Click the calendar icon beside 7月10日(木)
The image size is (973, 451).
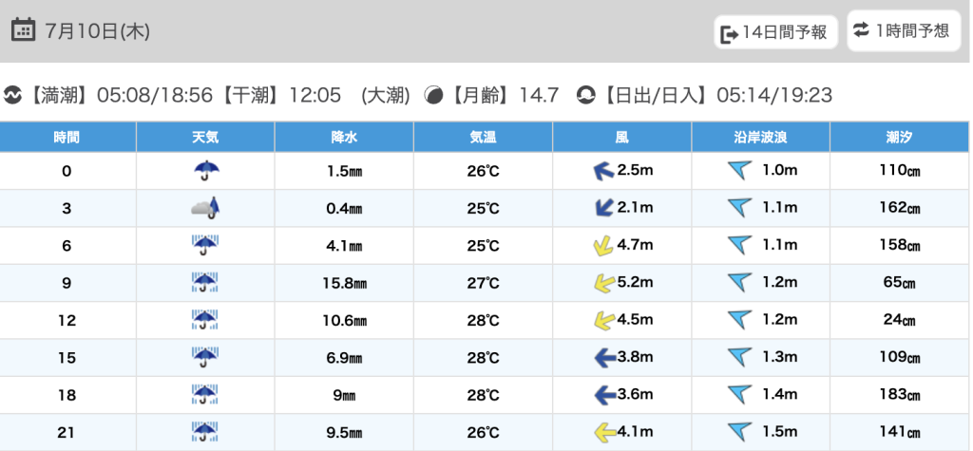(x=23, y=30)
